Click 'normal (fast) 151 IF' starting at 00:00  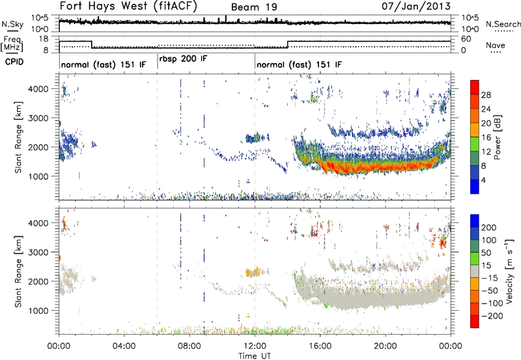point(104,64)
